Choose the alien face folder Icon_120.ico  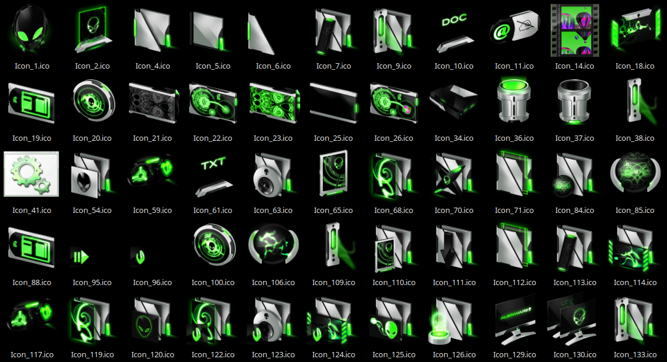coord(152,319)
